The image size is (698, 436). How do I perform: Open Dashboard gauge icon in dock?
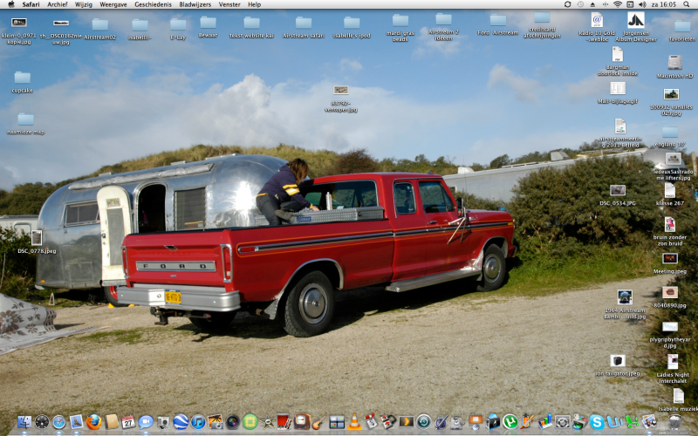tap(42, 422)
